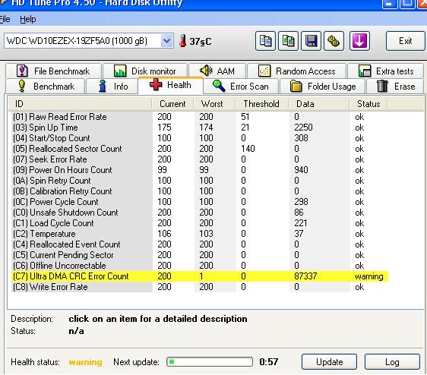The height and width of the screenshot is (375, 427).
Task: Switch to the Info tab
Action: pyautogui.click(x=112, y=87)
